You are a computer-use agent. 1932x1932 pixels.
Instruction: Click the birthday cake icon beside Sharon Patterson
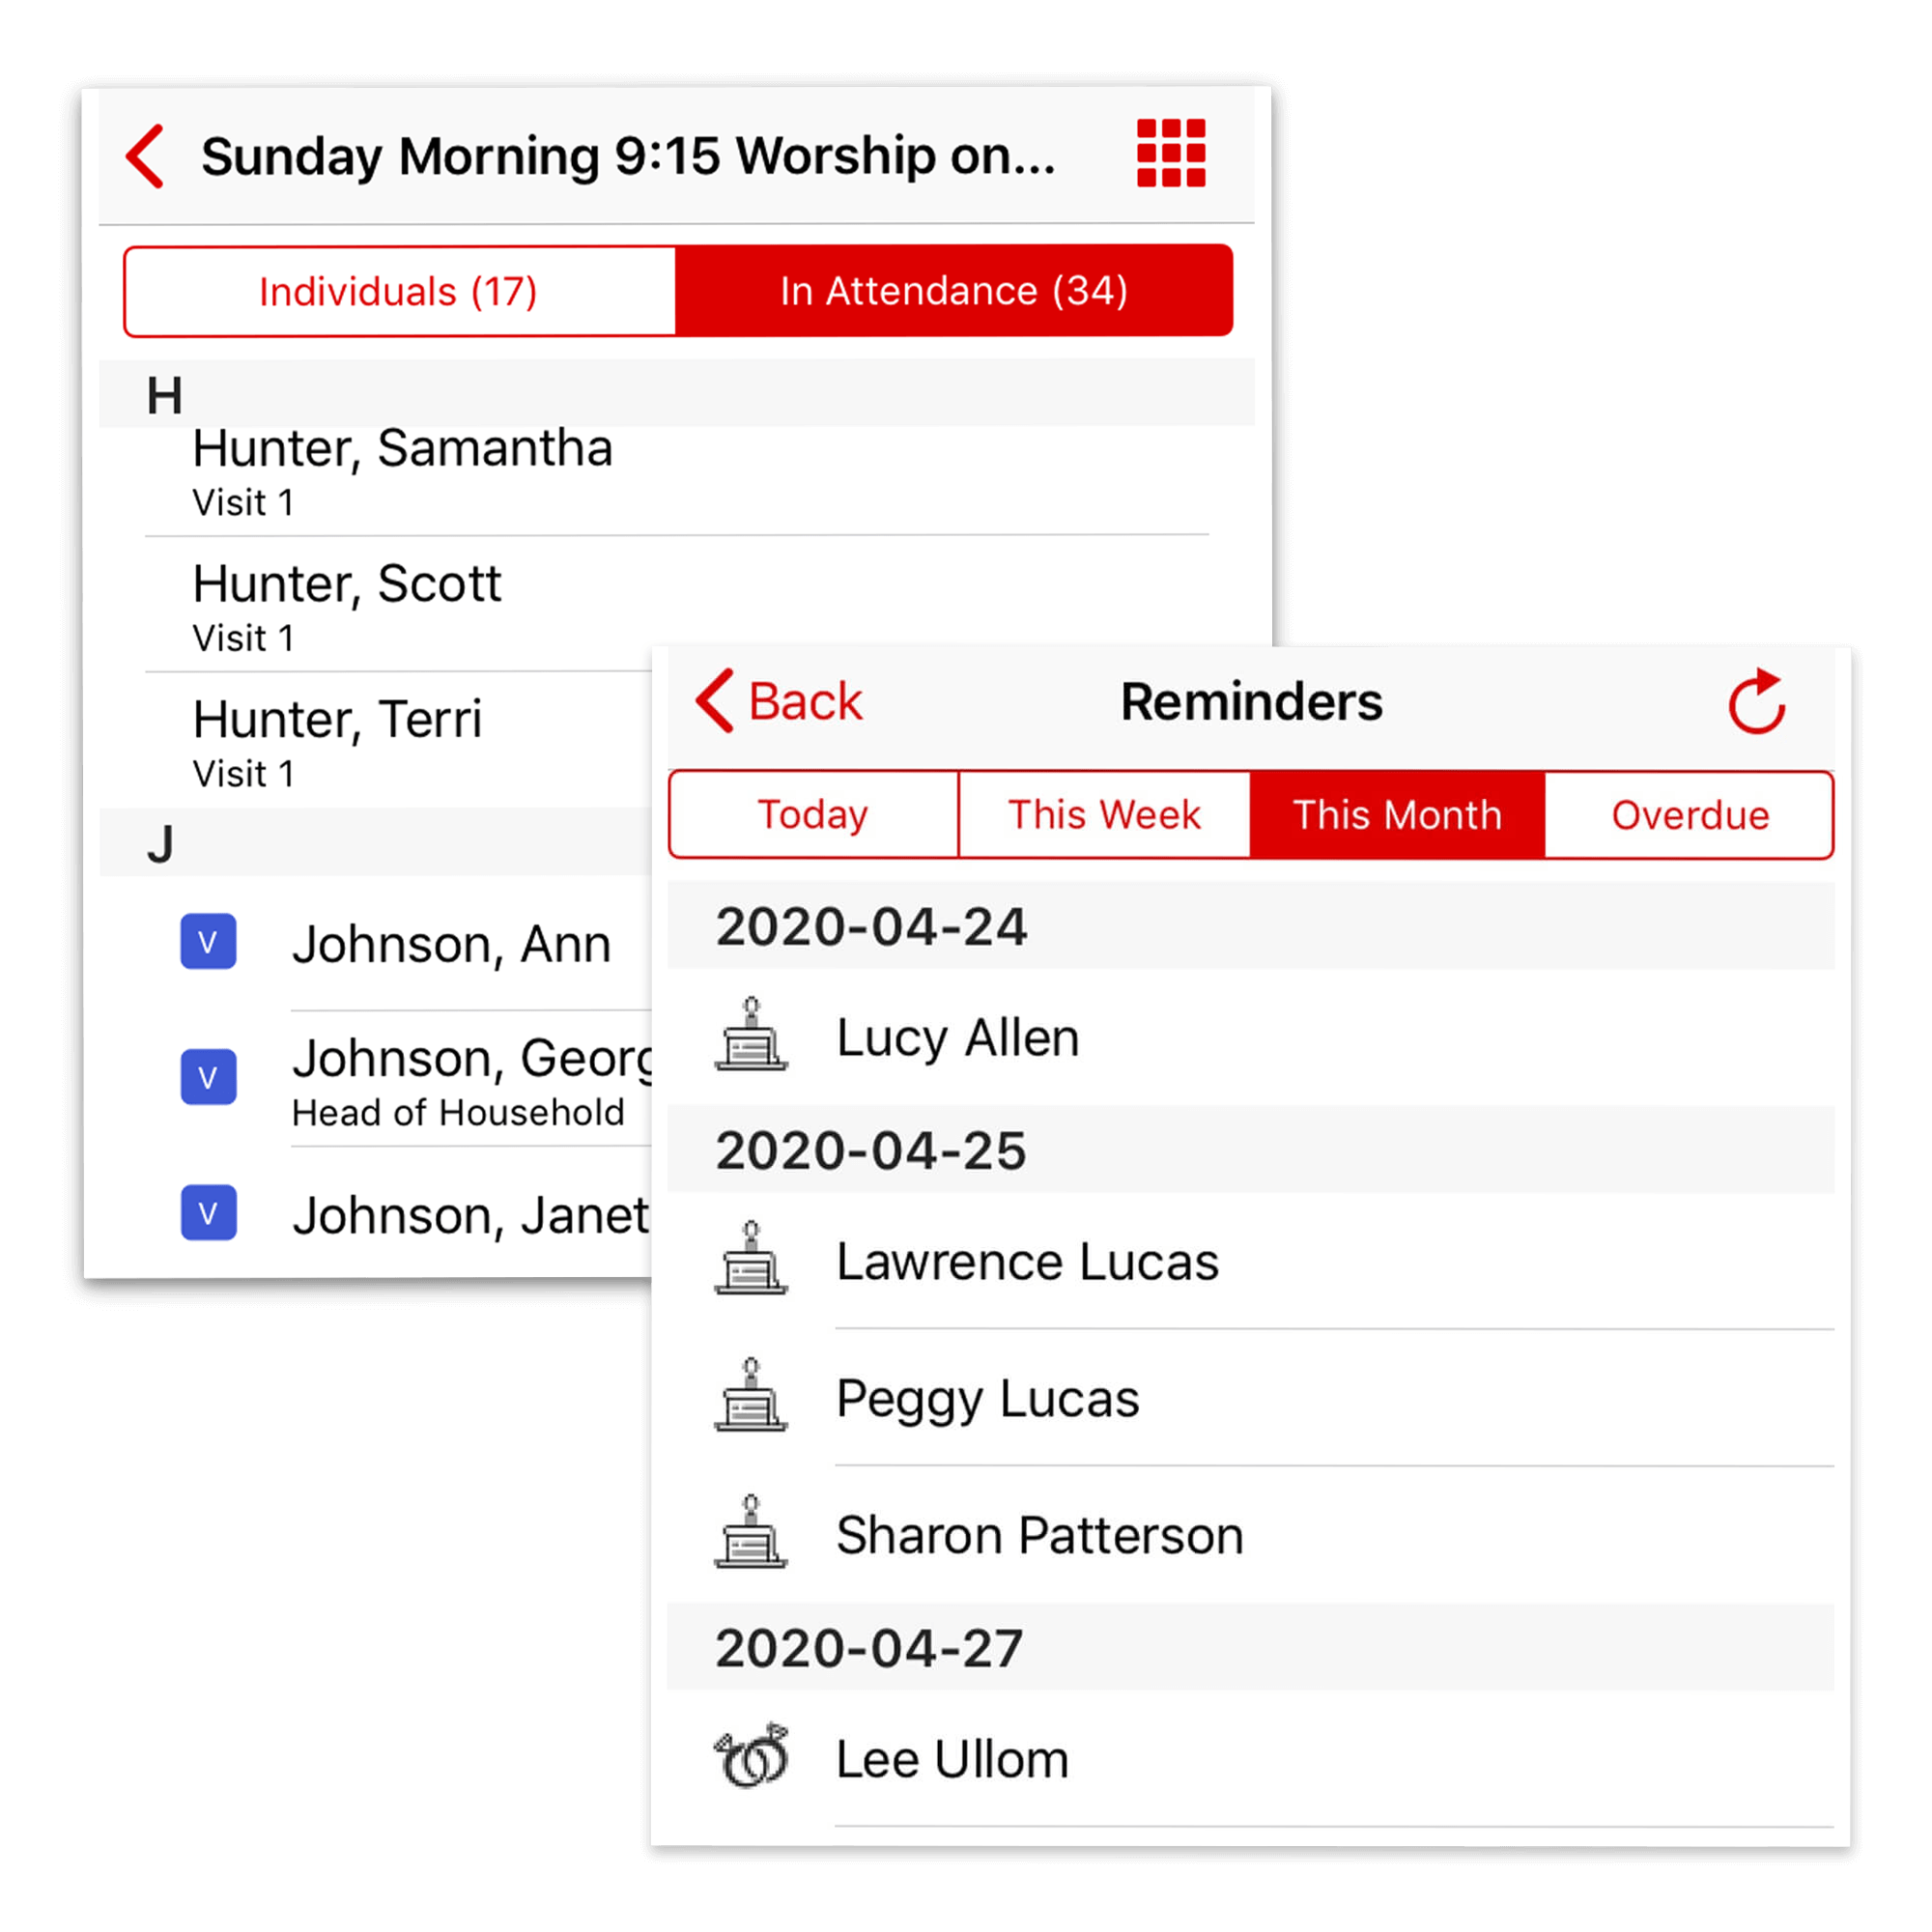click(x=751, y=1533)
